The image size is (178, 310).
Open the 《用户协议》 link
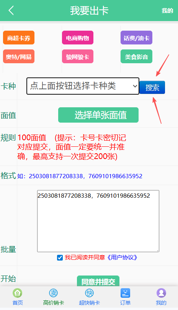(122, 258)
